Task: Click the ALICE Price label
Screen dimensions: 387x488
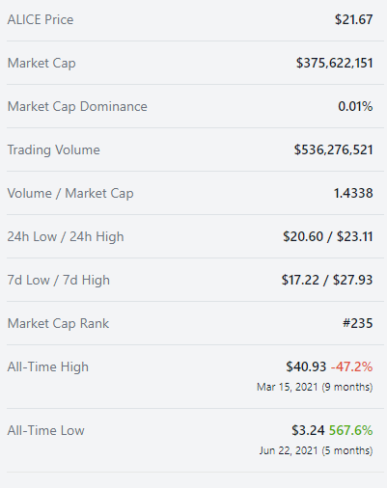Action: (x=41, y=19)
